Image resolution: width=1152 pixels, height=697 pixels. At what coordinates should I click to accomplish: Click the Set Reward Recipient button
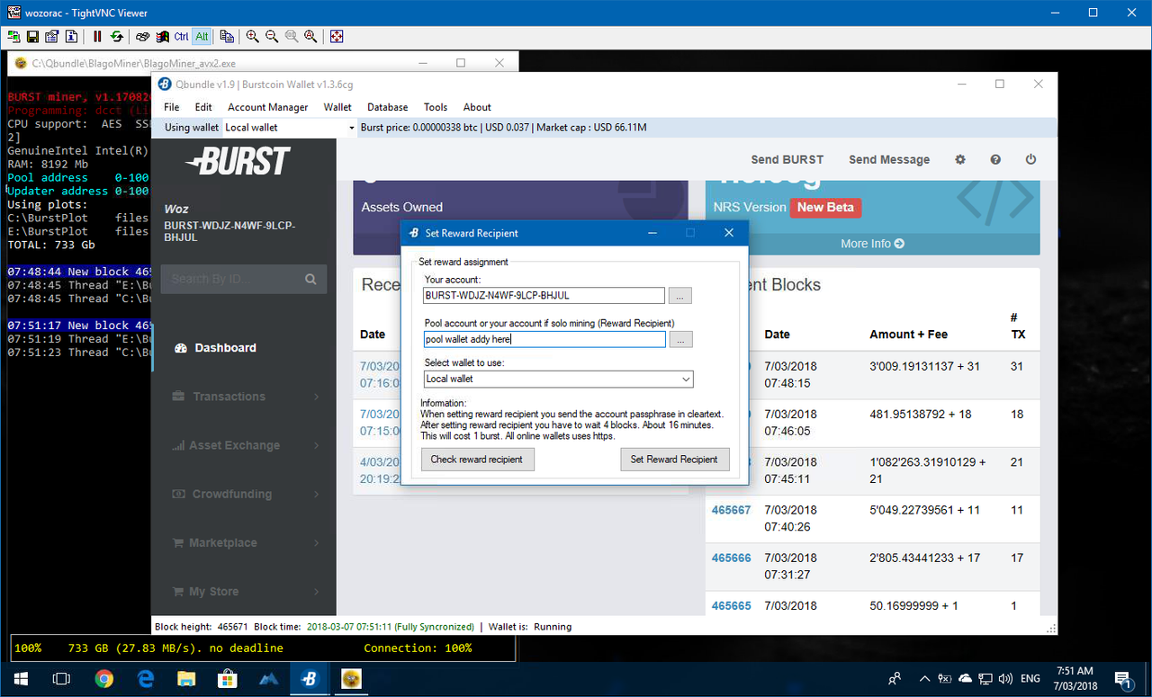[674, 459]
